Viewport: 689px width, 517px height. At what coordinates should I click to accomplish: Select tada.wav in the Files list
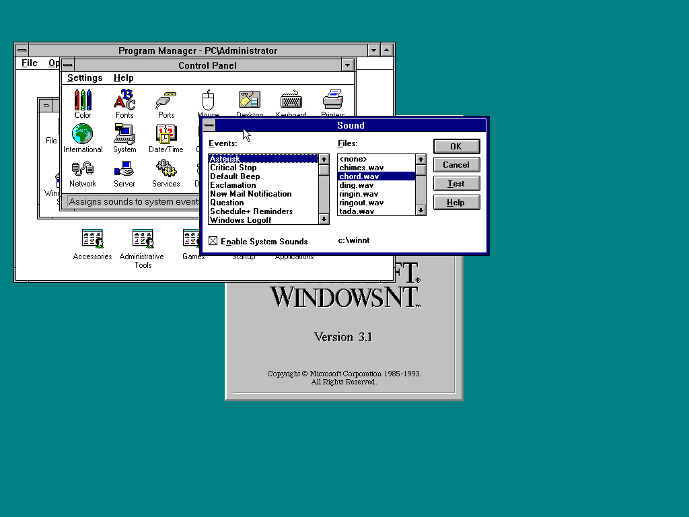[x=377, y=211]
